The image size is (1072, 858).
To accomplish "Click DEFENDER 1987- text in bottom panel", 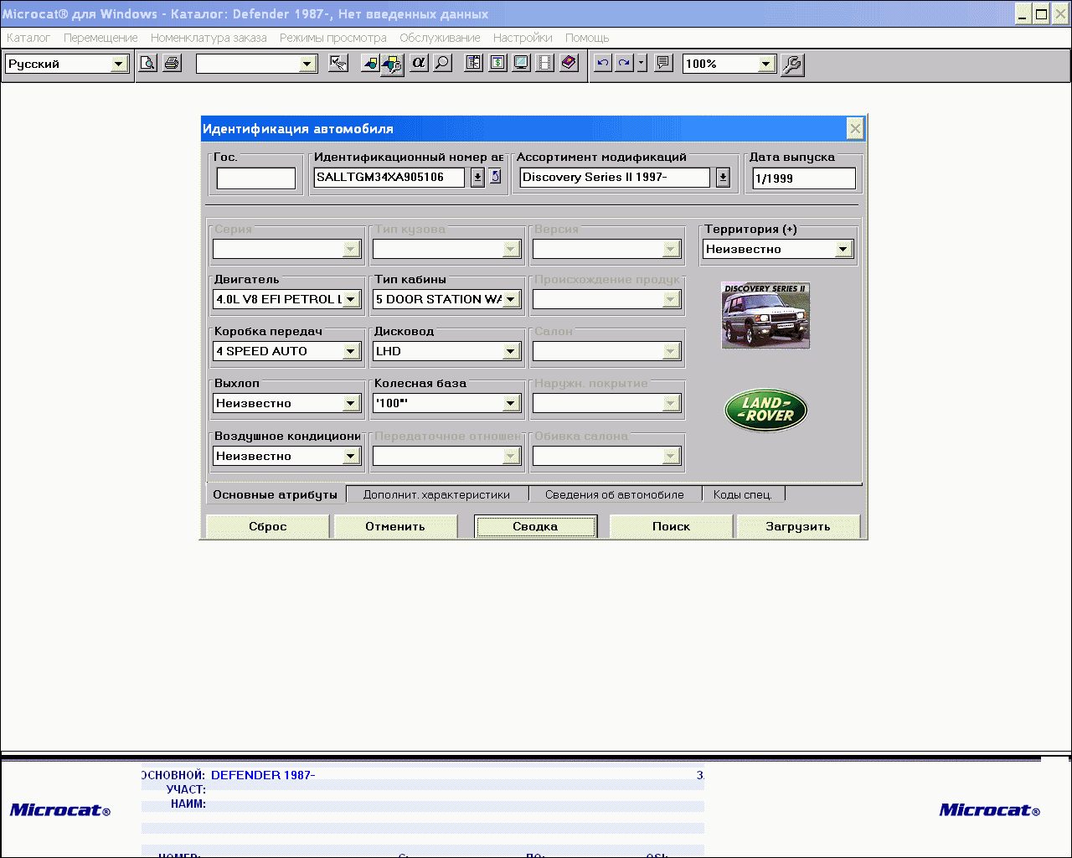I will pos(263,775).
